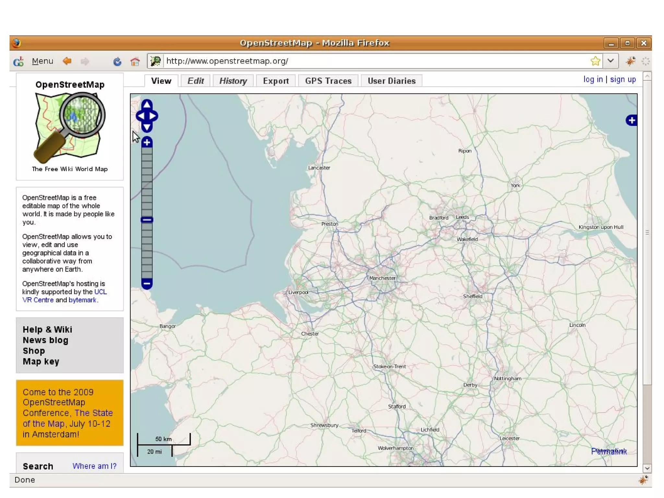Viewport: 664px width, 498px height.
Task: Maximize the Firefox window
Action: pyautogui.click(x=627, y=43)
